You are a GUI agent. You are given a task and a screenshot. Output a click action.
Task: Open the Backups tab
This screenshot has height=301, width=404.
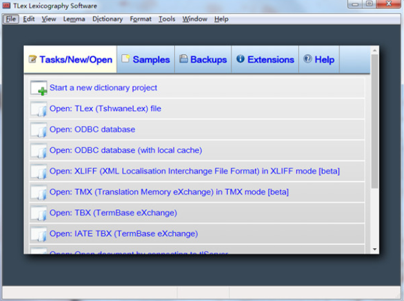point(203,59)
